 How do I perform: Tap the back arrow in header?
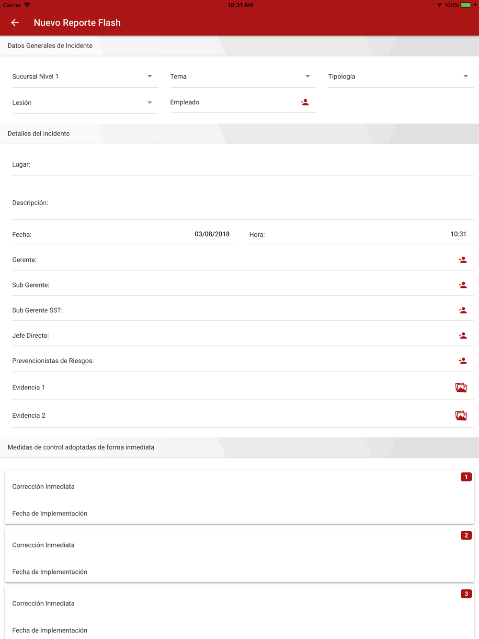coord(15,23)
